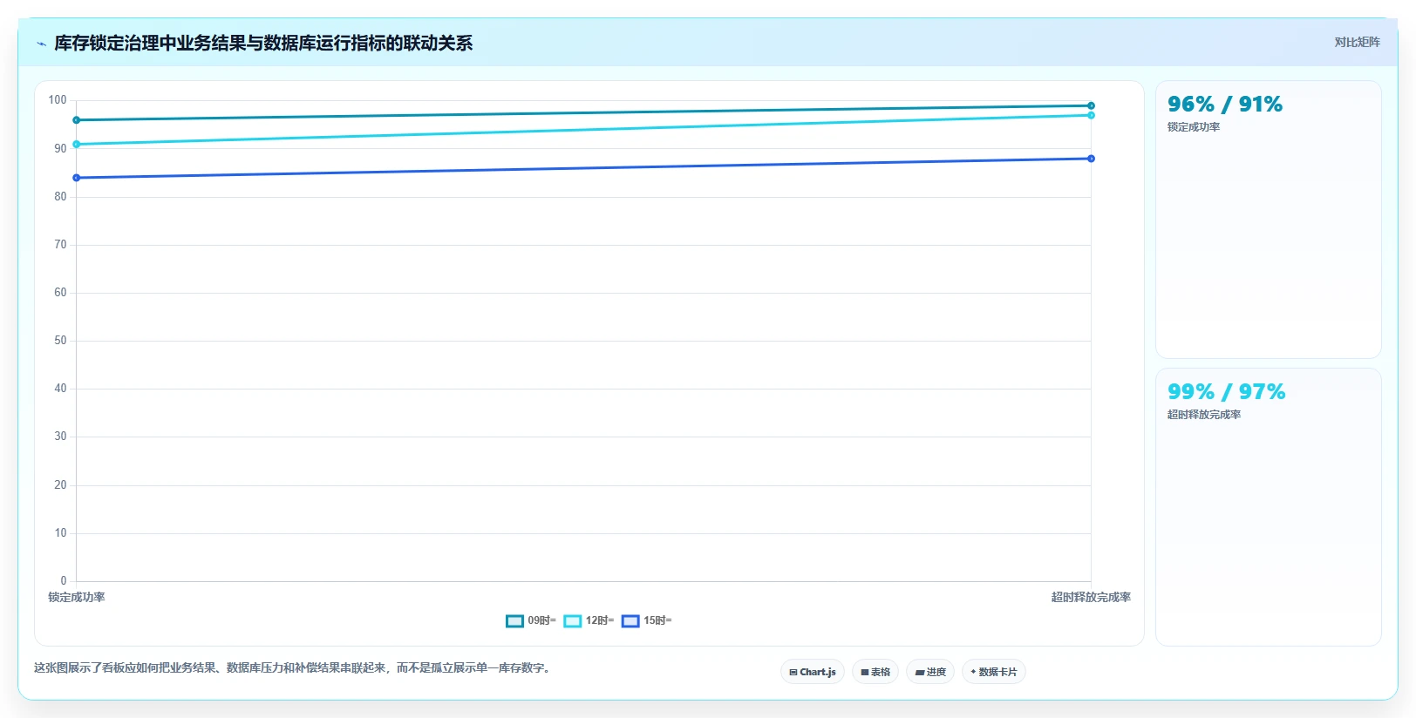This screenshot has width=1416, height=718.
Task: Select the Chart.js chip
Action: coord(813,672)
